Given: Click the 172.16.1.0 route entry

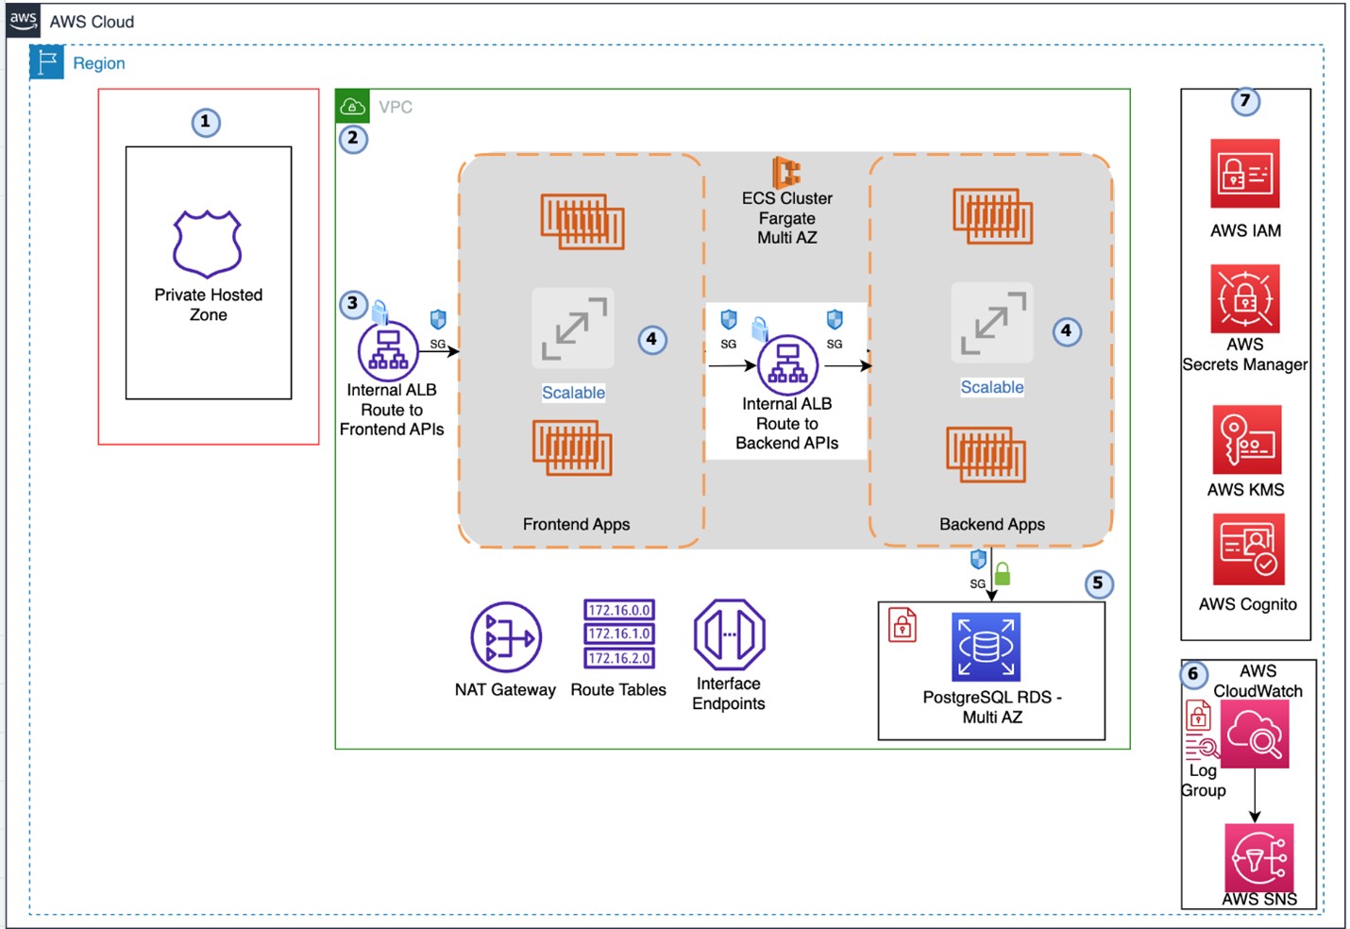Looking at the screenshot, I should pos(619,633).
